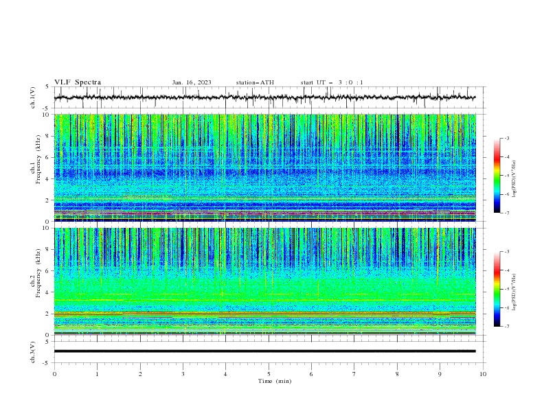Click time axis tick label '3'
Image resolution: width=544 pixels, height=420 pixels.
[x=183, y=374]
